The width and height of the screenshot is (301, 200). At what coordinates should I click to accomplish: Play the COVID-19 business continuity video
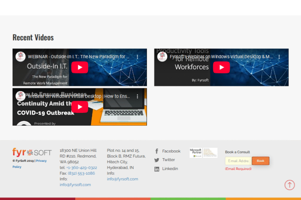coord(80,107)
